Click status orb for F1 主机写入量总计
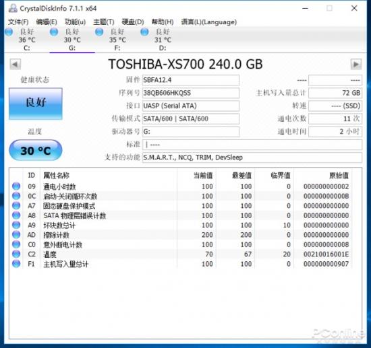 pyautogui.click(x=16, y=263)
